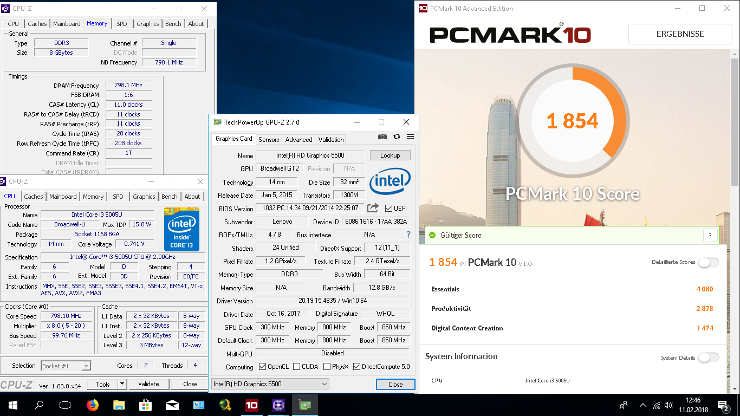Open the Graphics tab in upper CPU-Z window

(147, 24)
